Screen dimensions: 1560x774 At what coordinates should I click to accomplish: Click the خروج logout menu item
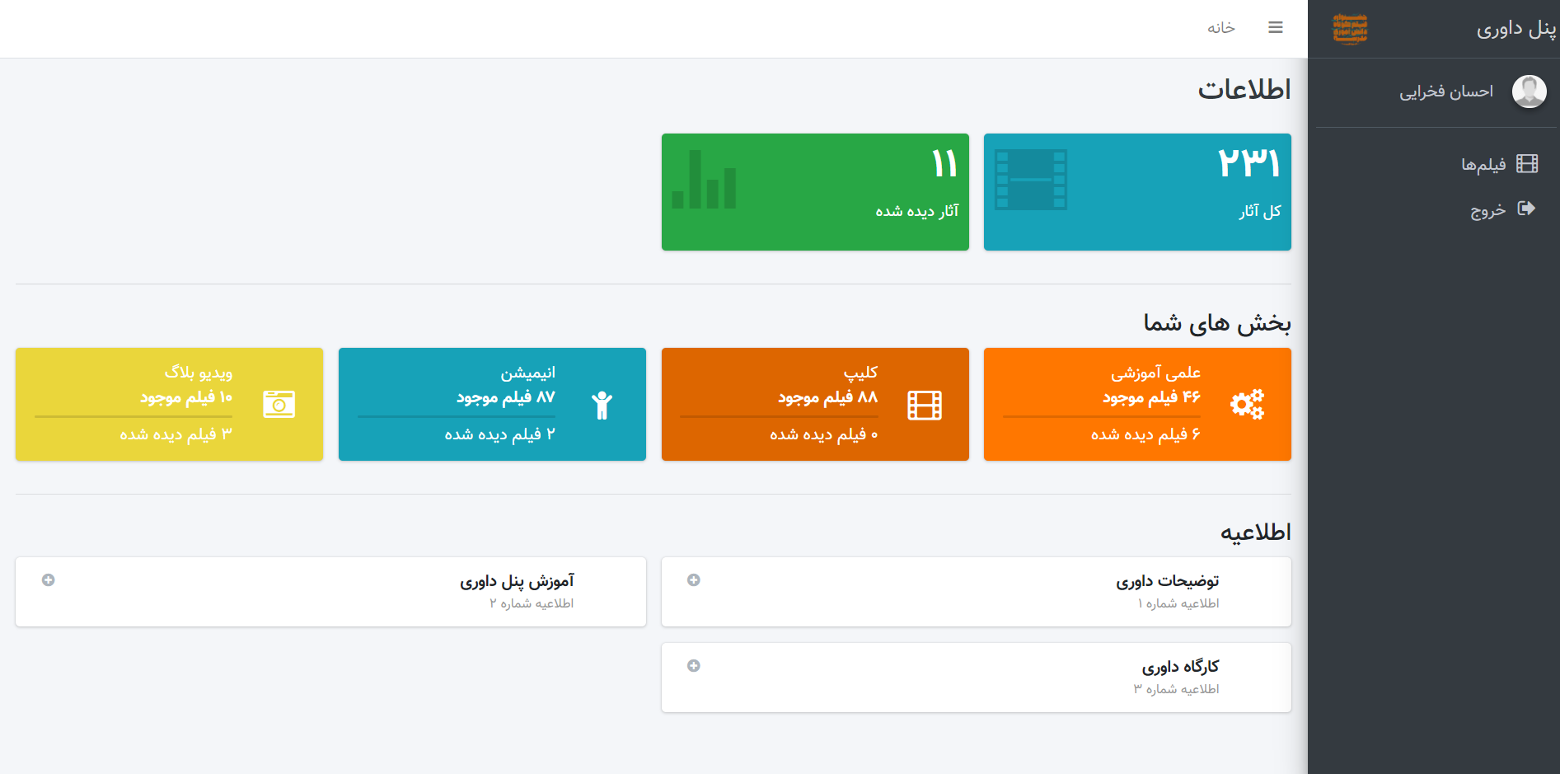click(x=1487, y=210)
